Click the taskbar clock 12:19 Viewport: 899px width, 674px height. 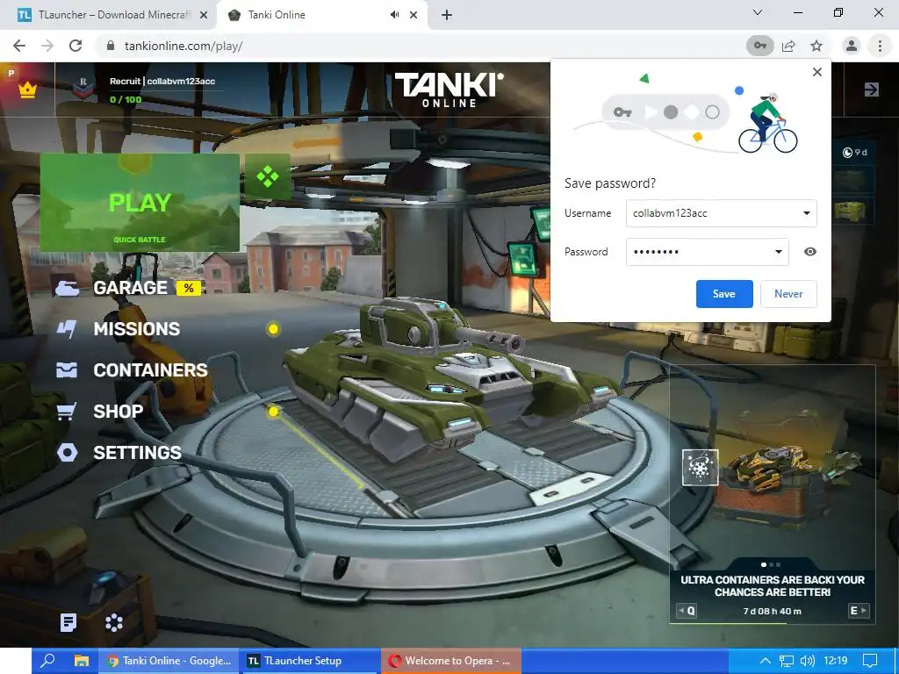836,661
